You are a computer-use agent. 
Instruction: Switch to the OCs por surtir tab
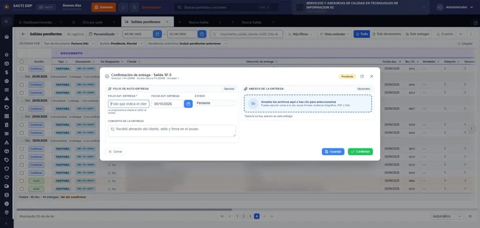pos(92,22)
